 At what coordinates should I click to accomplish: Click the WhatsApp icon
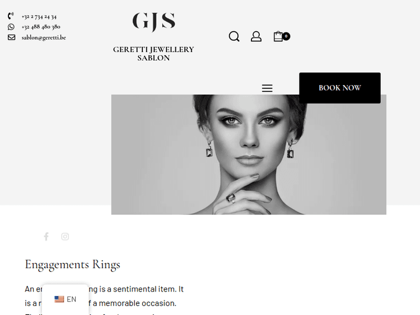(11, 27)
